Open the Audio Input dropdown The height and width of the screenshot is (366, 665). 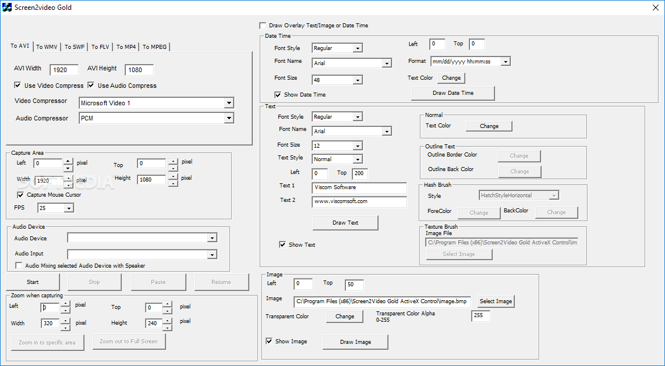click(x=212, y=255)
